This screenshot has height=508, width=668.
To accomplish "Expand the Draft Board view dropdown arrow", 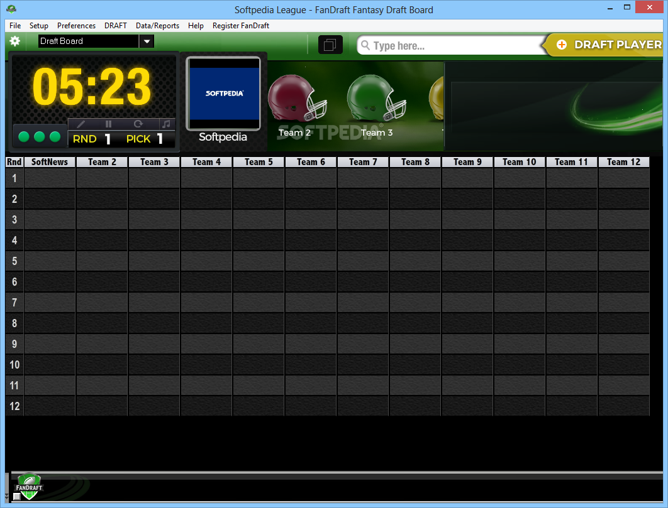I will click(x=147, y=41).
